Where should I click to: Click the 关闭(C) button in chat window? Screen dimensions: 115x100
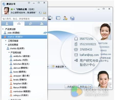[x=71, y=87]
